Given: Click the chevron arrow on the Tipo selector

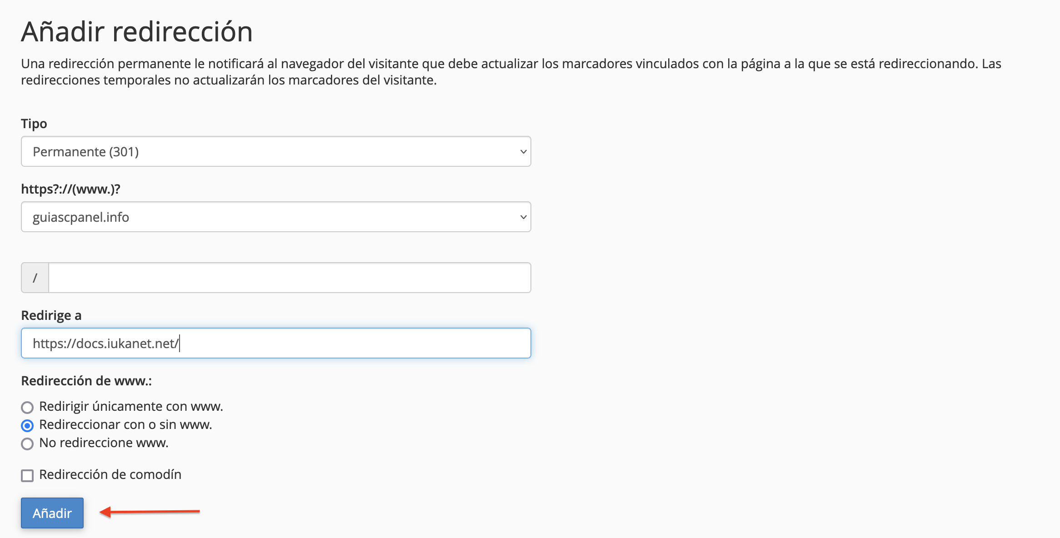Looking at the screenshot, I should coord(523,152).
